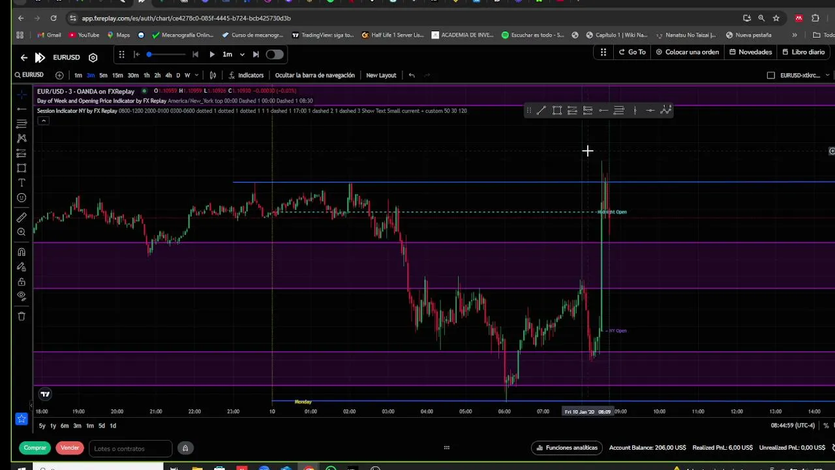Add symbol with the plus circle button
This screenshot has width=835, height=470.
tap(59, 75)
